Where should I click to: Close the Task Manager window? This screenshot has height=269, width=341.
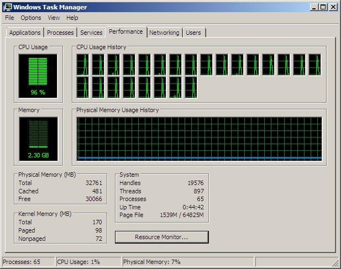333,7
